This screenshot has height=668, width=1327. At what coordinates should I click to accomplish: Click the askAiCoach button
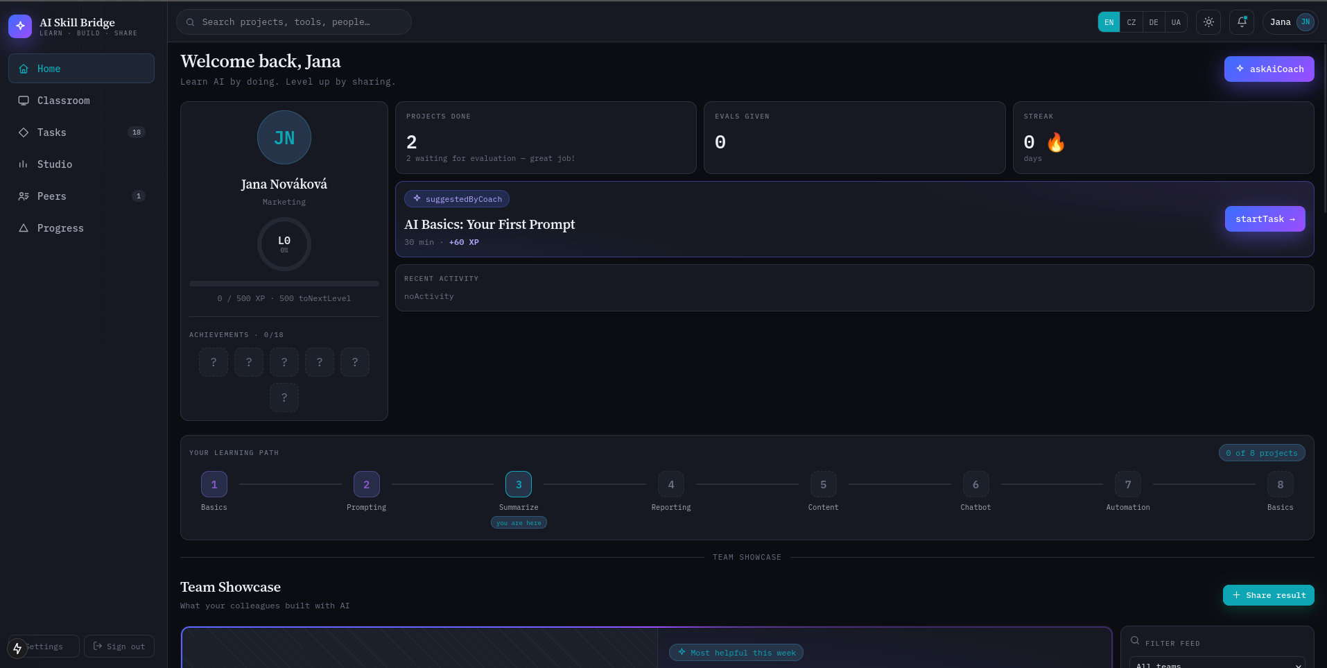coord(1269,69)
